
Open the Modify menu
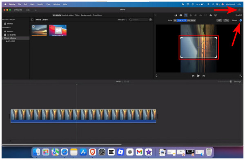pyautogui.click(x=40, y=4)
